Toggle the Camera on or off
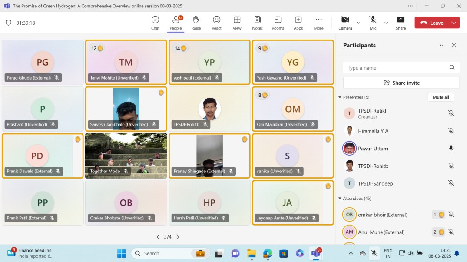 pyautogui.click(x=345, y=23)
